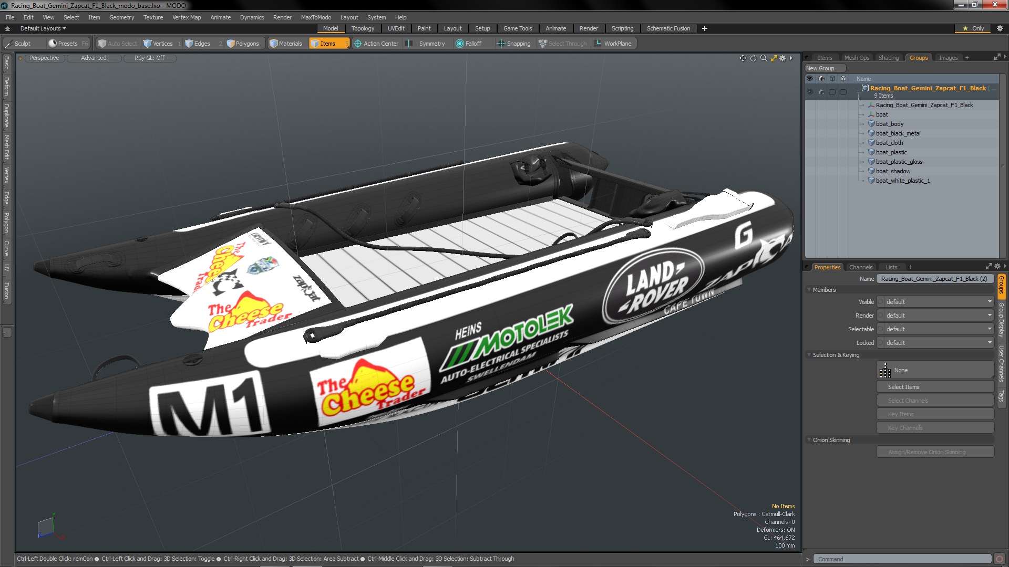Open the Selectable members dropdown
The height and width of the screenshot is (567, 1009).
pyautogui.click(x=938, y=329)
